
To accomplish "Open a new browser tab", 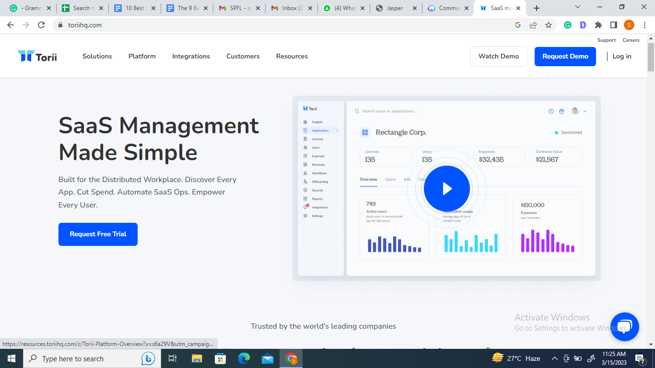I will coord(537,8).
